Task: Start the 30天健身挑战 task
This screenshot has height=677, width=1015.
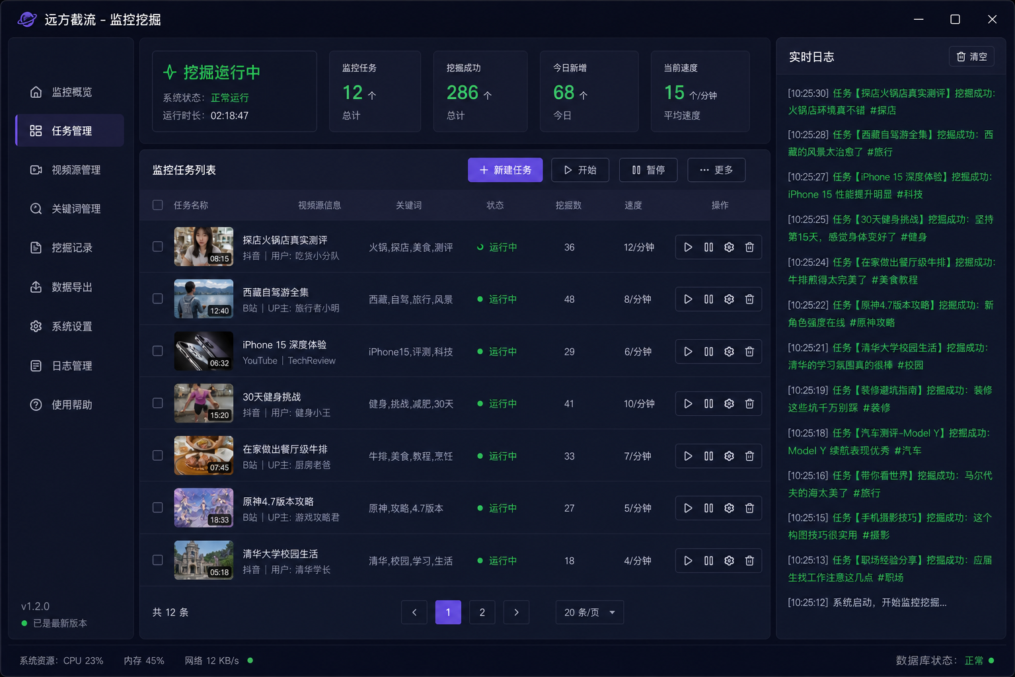Action: tap(688, 404)
